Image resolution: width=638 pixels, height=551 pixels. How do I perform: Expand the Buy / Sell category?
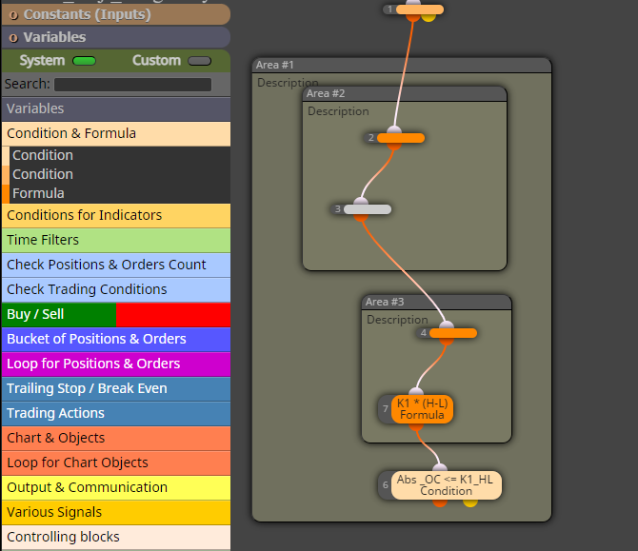116,315
